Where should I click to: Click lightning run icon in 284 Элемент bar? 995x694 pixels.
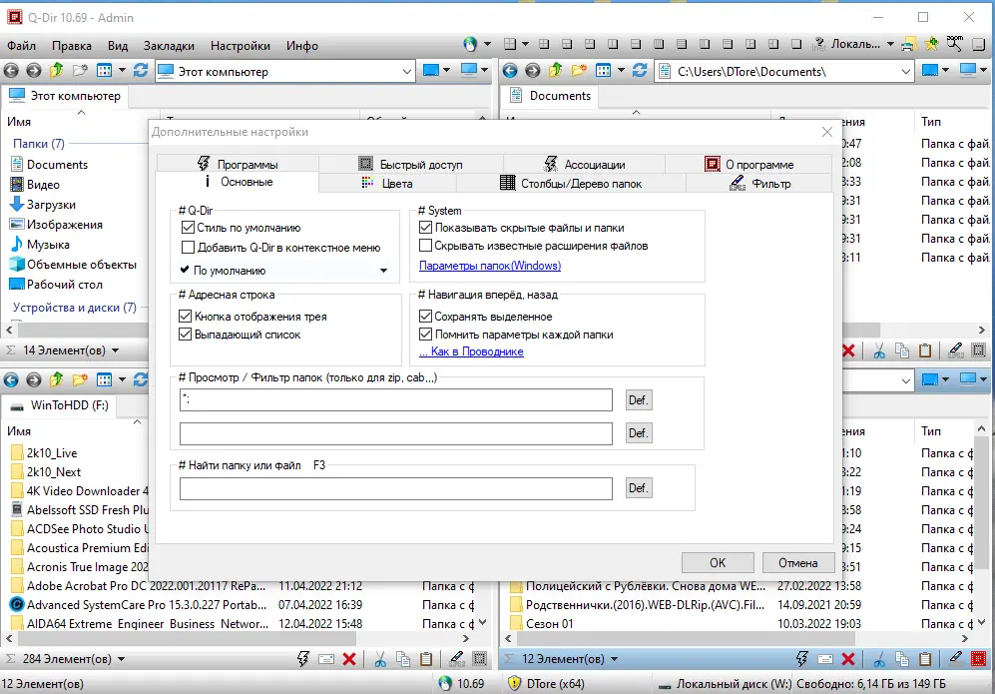[303, 659]
